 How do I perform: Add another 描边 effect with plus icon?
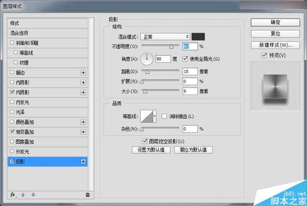point(83,73)
